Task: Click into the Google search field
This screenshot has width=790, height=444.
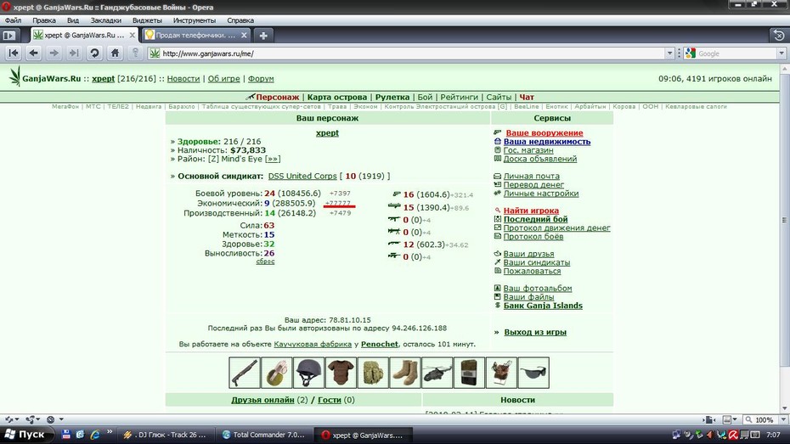Action: (736, 53)
